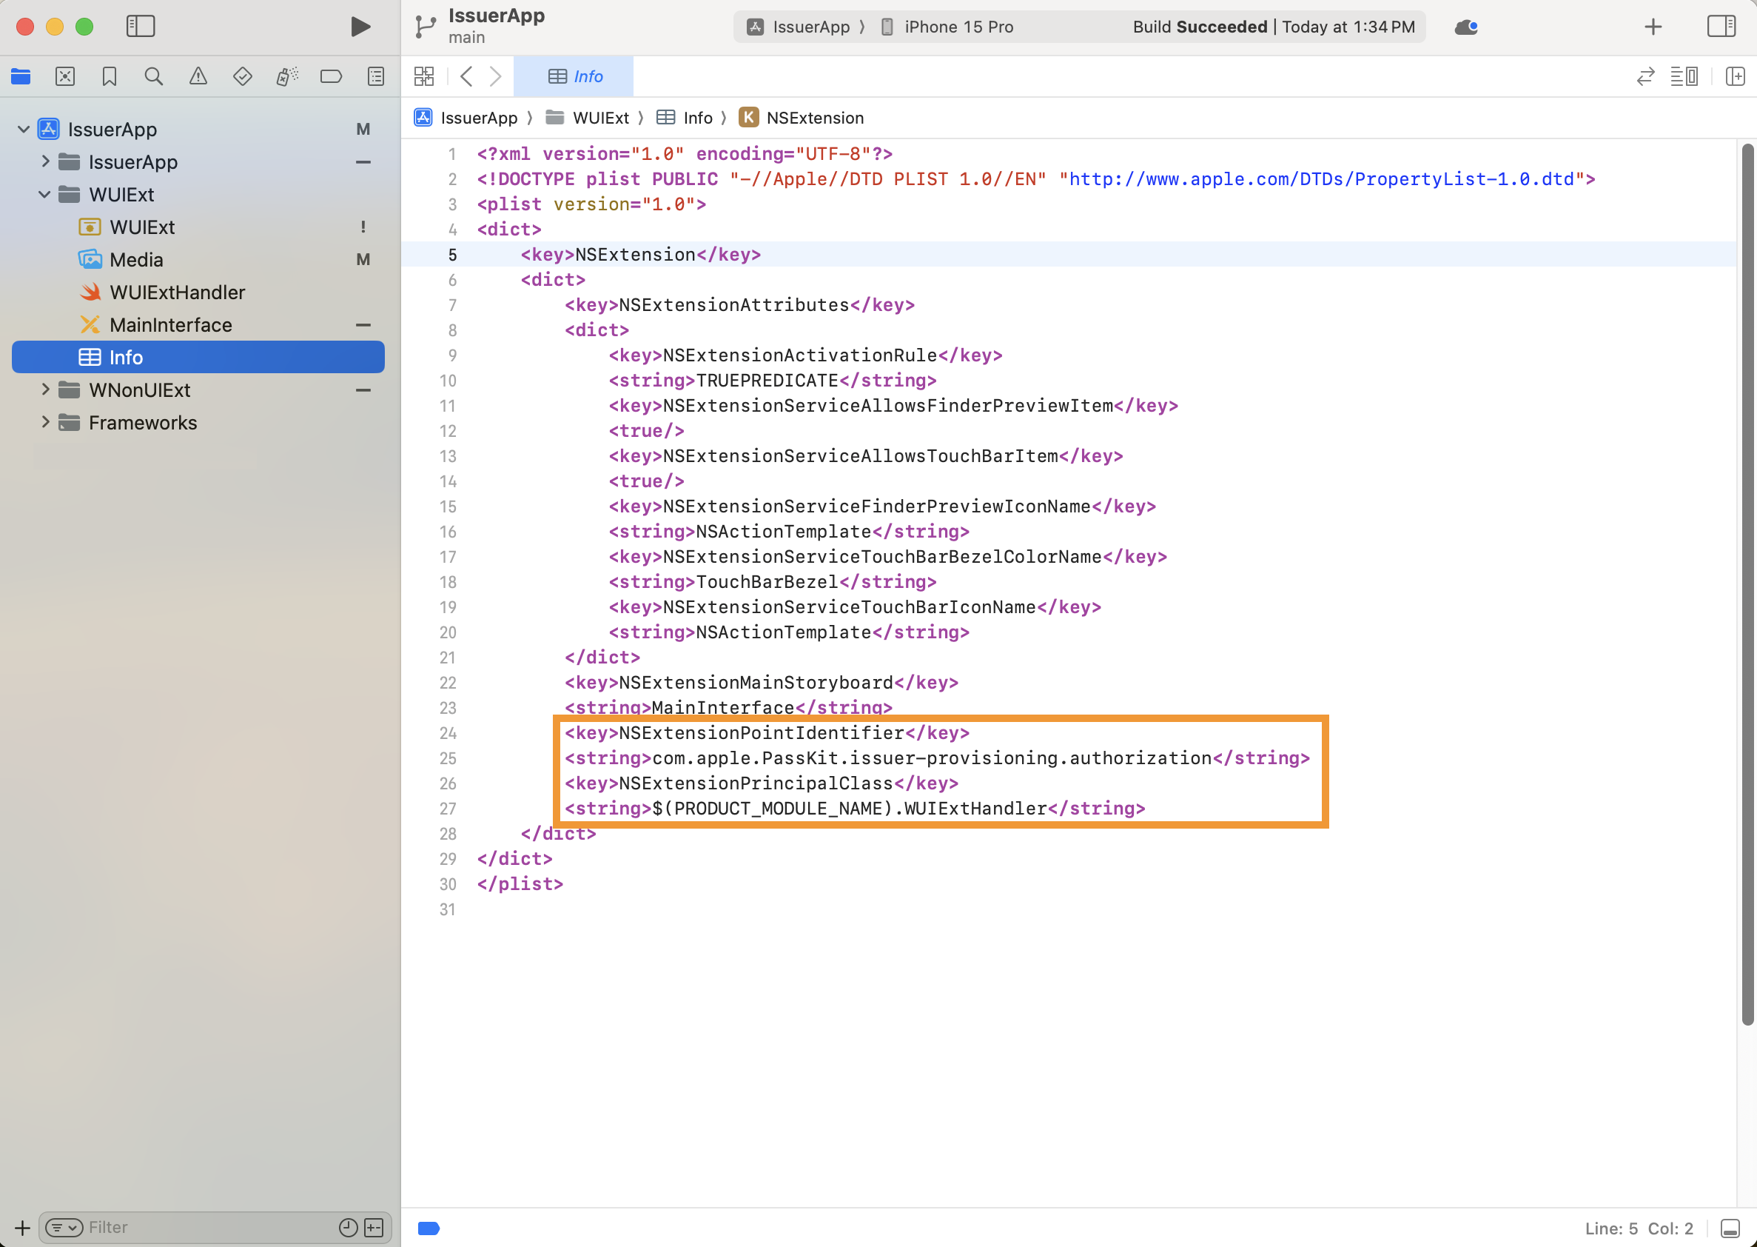
Task: Expand the Frameworks folder
Action: click(x=45, y=421)
